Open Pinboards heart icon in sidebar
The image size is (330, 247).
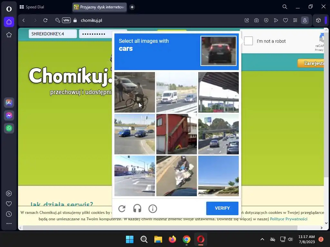[9, 204]
